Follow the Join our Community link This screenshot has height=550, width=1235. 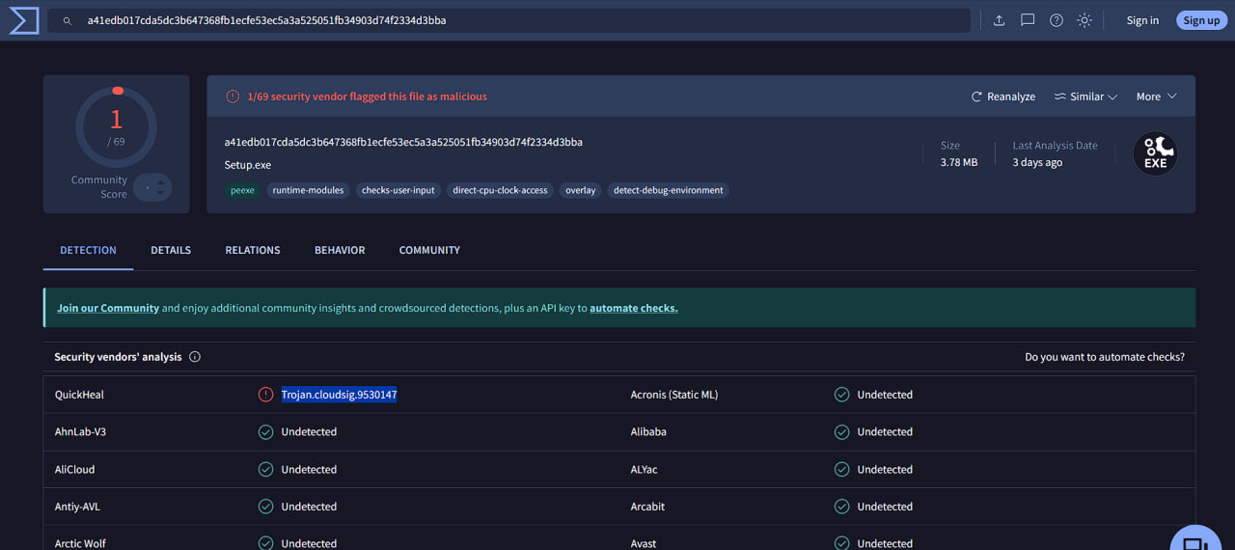coord(108,308)
